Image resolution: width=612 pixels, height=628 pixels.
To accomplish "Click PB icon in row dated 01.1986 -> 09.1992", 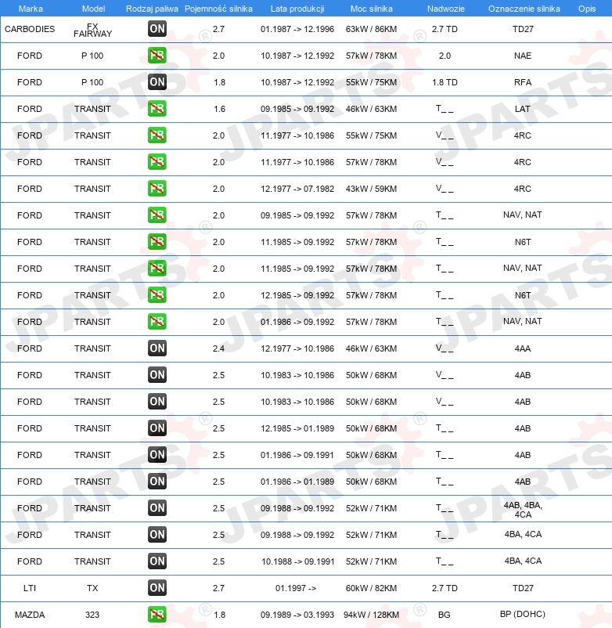I will (157, 322).
